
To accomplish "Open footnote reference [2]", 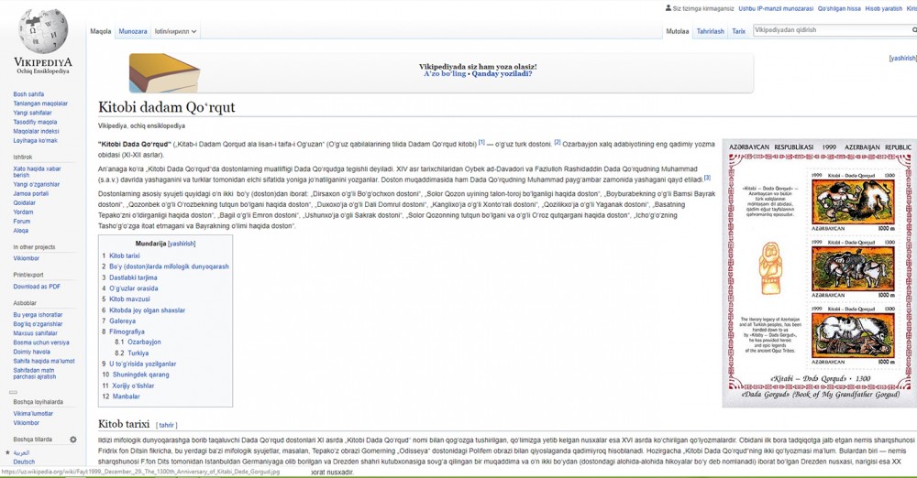I will coord(558,142).
